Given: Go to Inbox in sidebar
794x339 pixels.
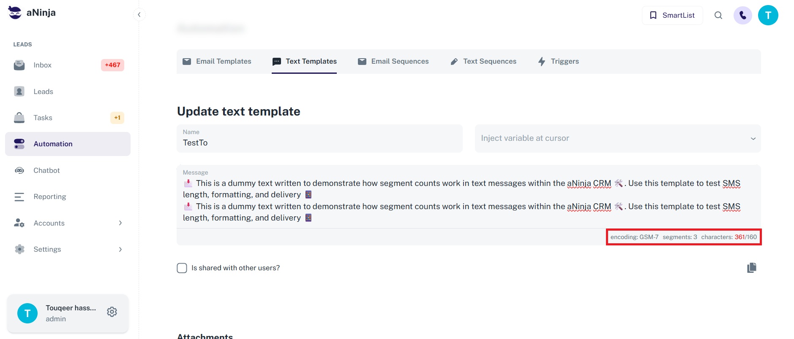Looking at the screenshot, I should (x=42, y=65).
